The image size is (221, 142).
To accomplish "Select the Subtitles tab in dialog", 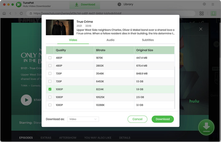I will coord(148,40).
